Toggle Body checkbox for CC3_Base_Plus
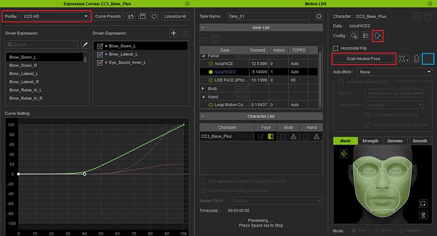The height and width of the screenshot is (236, 437). [283, 136]
